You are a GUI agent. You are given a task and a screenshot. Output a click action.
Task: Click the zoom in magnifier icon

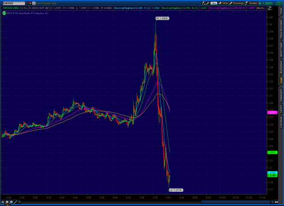pos(7,202)
